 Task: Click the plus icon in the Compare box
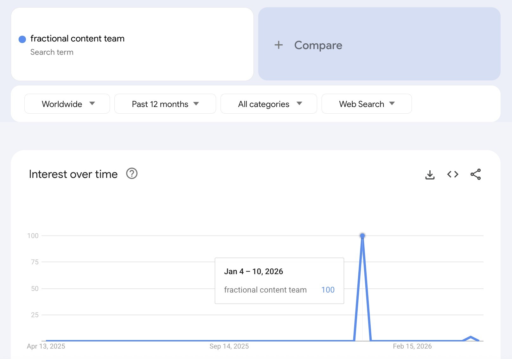click(278, 45)
